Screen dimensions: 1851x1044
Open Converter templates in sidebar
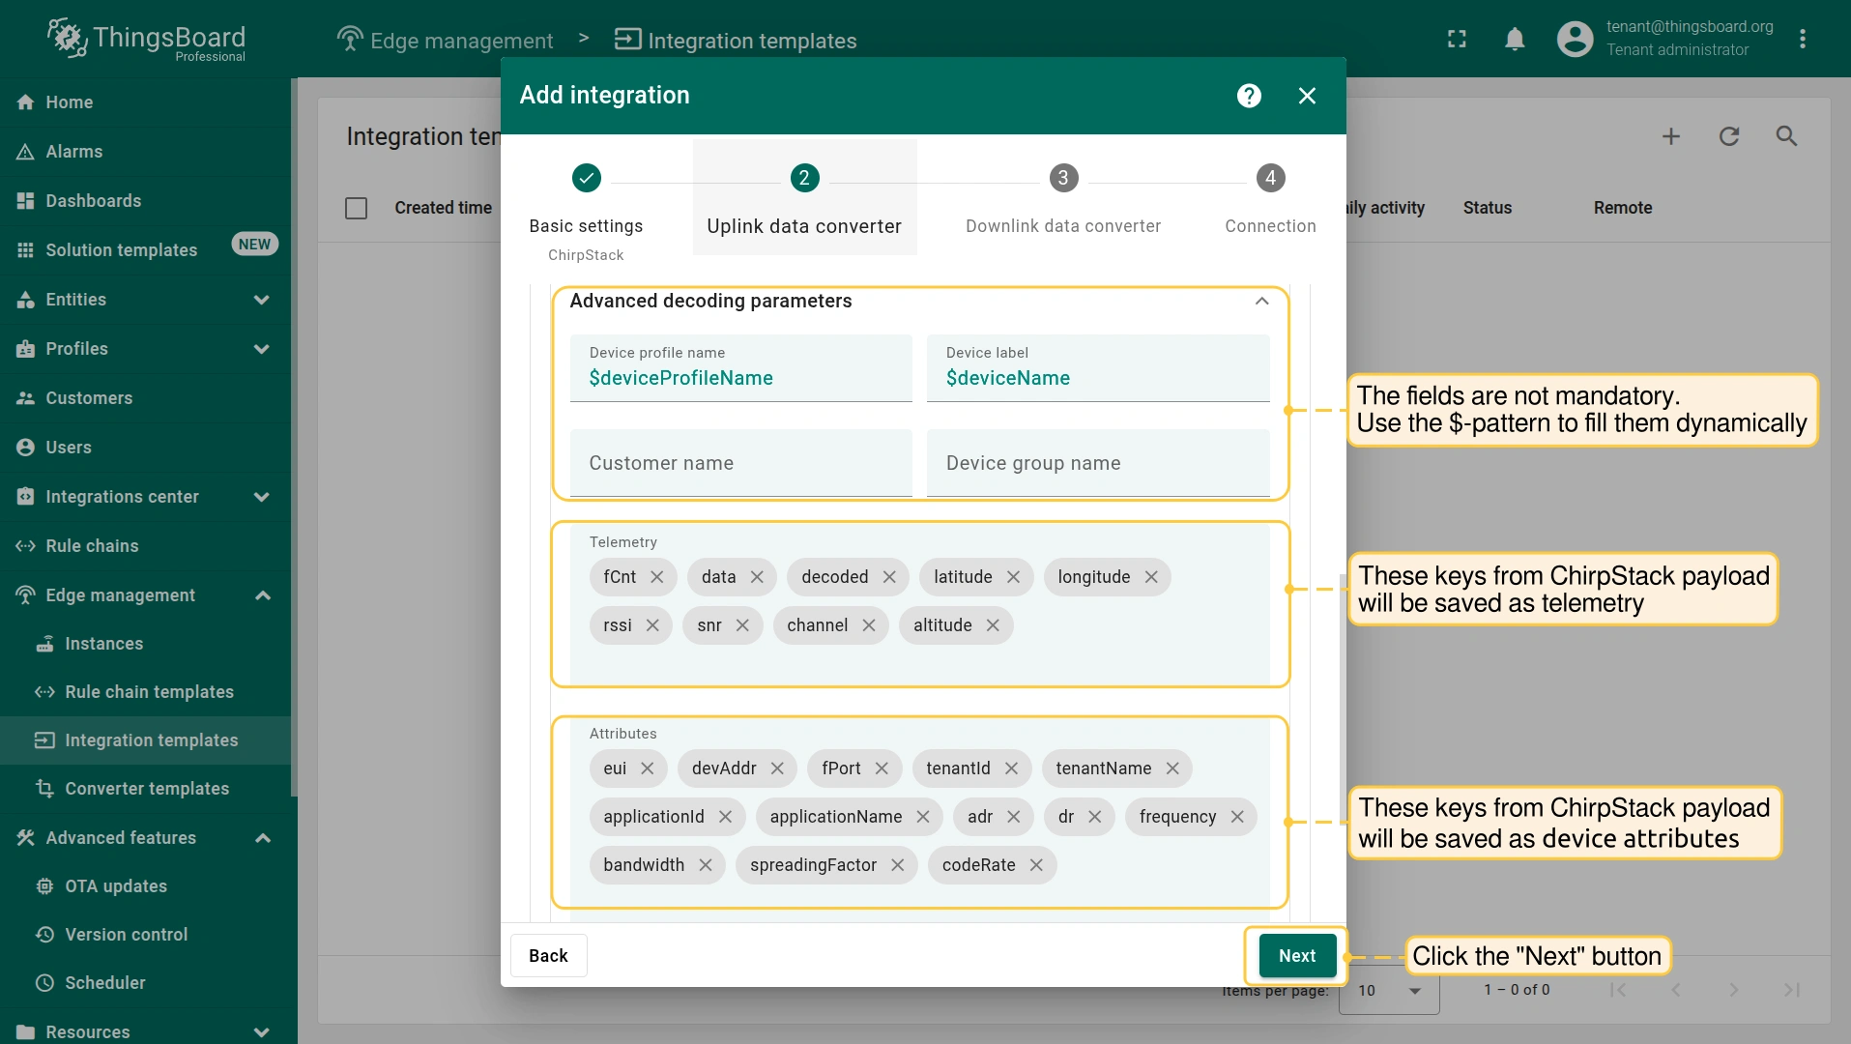[147, 789]
